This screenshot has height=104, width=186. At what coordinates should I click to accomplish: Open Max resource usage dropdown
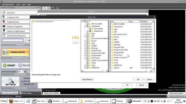tap(23, 72)
